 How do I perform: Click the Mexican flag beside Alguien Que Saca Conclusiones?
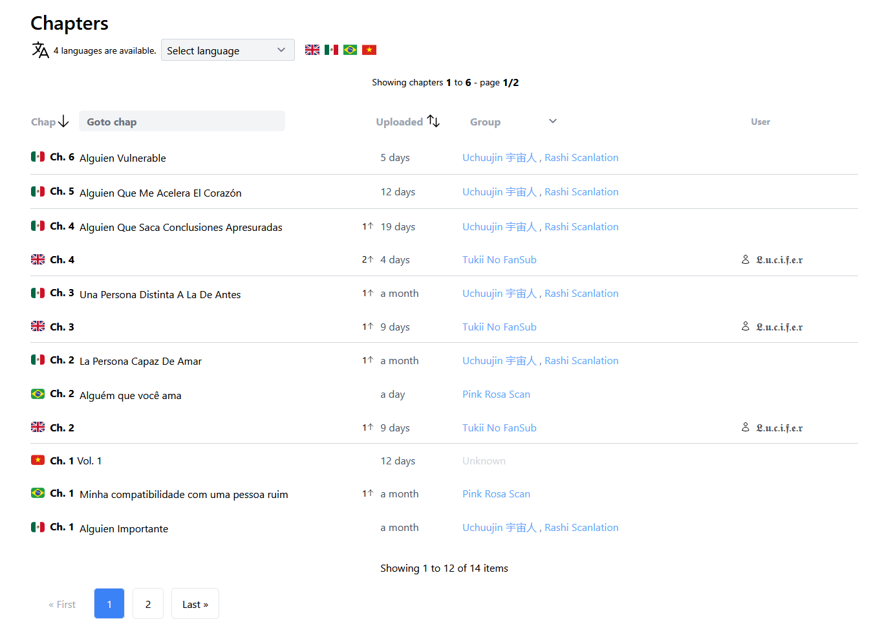click(x=38, y=226)
